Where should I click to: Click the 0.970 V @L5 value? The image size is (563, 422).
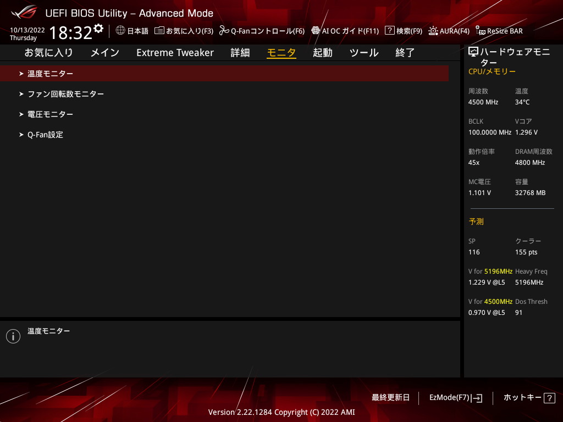[x=487, y=313]
